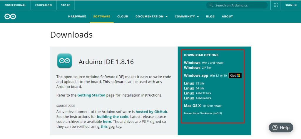Image resolution: width=301 pixels, height=139 pixels.
Task: Open Checksums (sha512) link
Action: pyautogui.click(x=211, y=113)
